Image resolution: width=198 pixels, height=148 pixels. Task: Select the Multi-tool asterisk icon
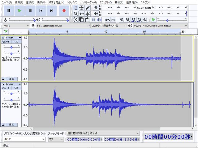click(x=88, y=14)
